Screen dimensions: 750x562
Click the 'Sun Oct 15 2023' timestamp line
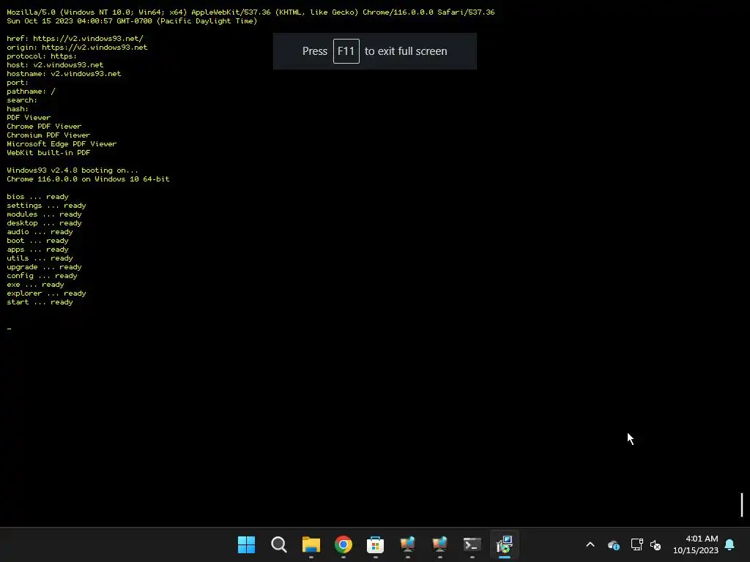(x=132, y=21)
